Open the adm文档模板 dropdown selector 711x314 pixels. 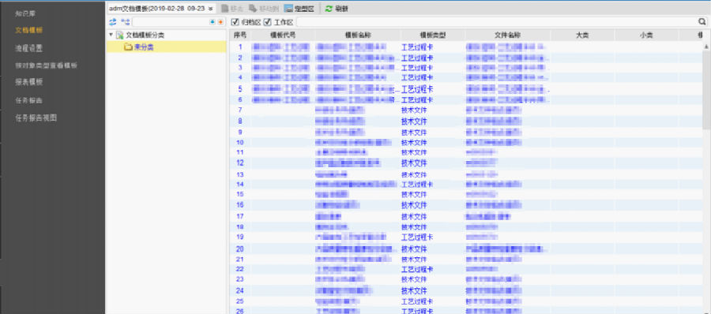(x=161, y=8)
